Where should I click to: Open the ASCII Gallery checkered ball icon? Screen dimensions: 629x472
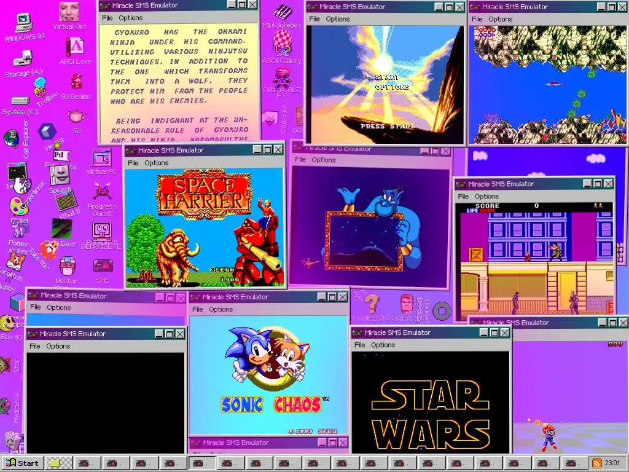282,41
